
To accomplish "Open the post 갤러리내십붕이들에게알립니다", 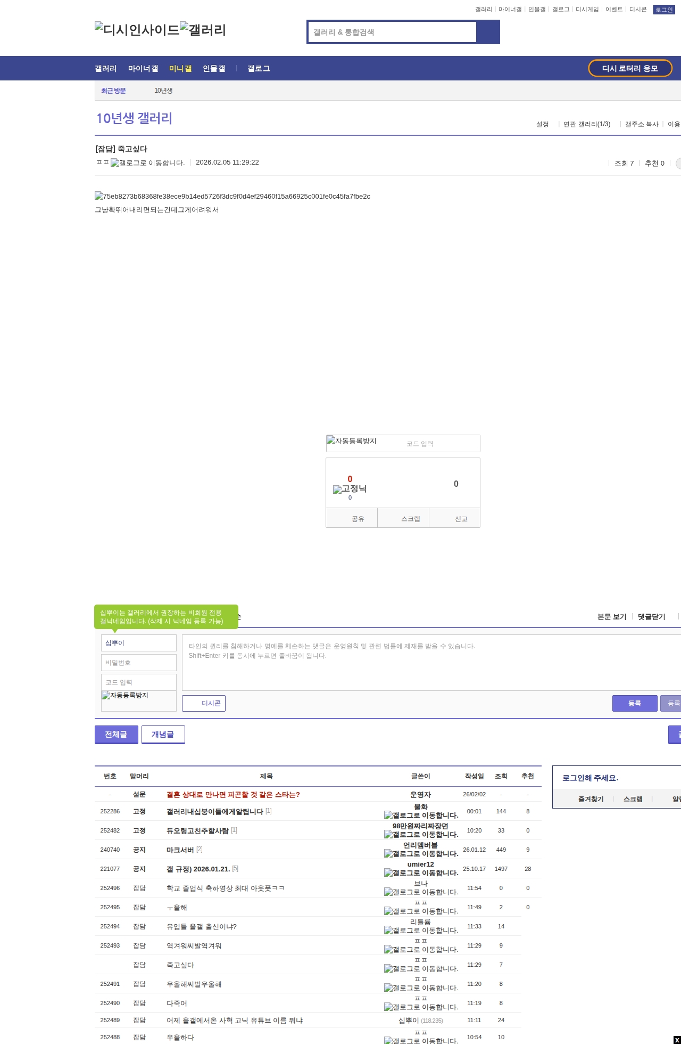I will pyautogui.click(x=215, y=811).
